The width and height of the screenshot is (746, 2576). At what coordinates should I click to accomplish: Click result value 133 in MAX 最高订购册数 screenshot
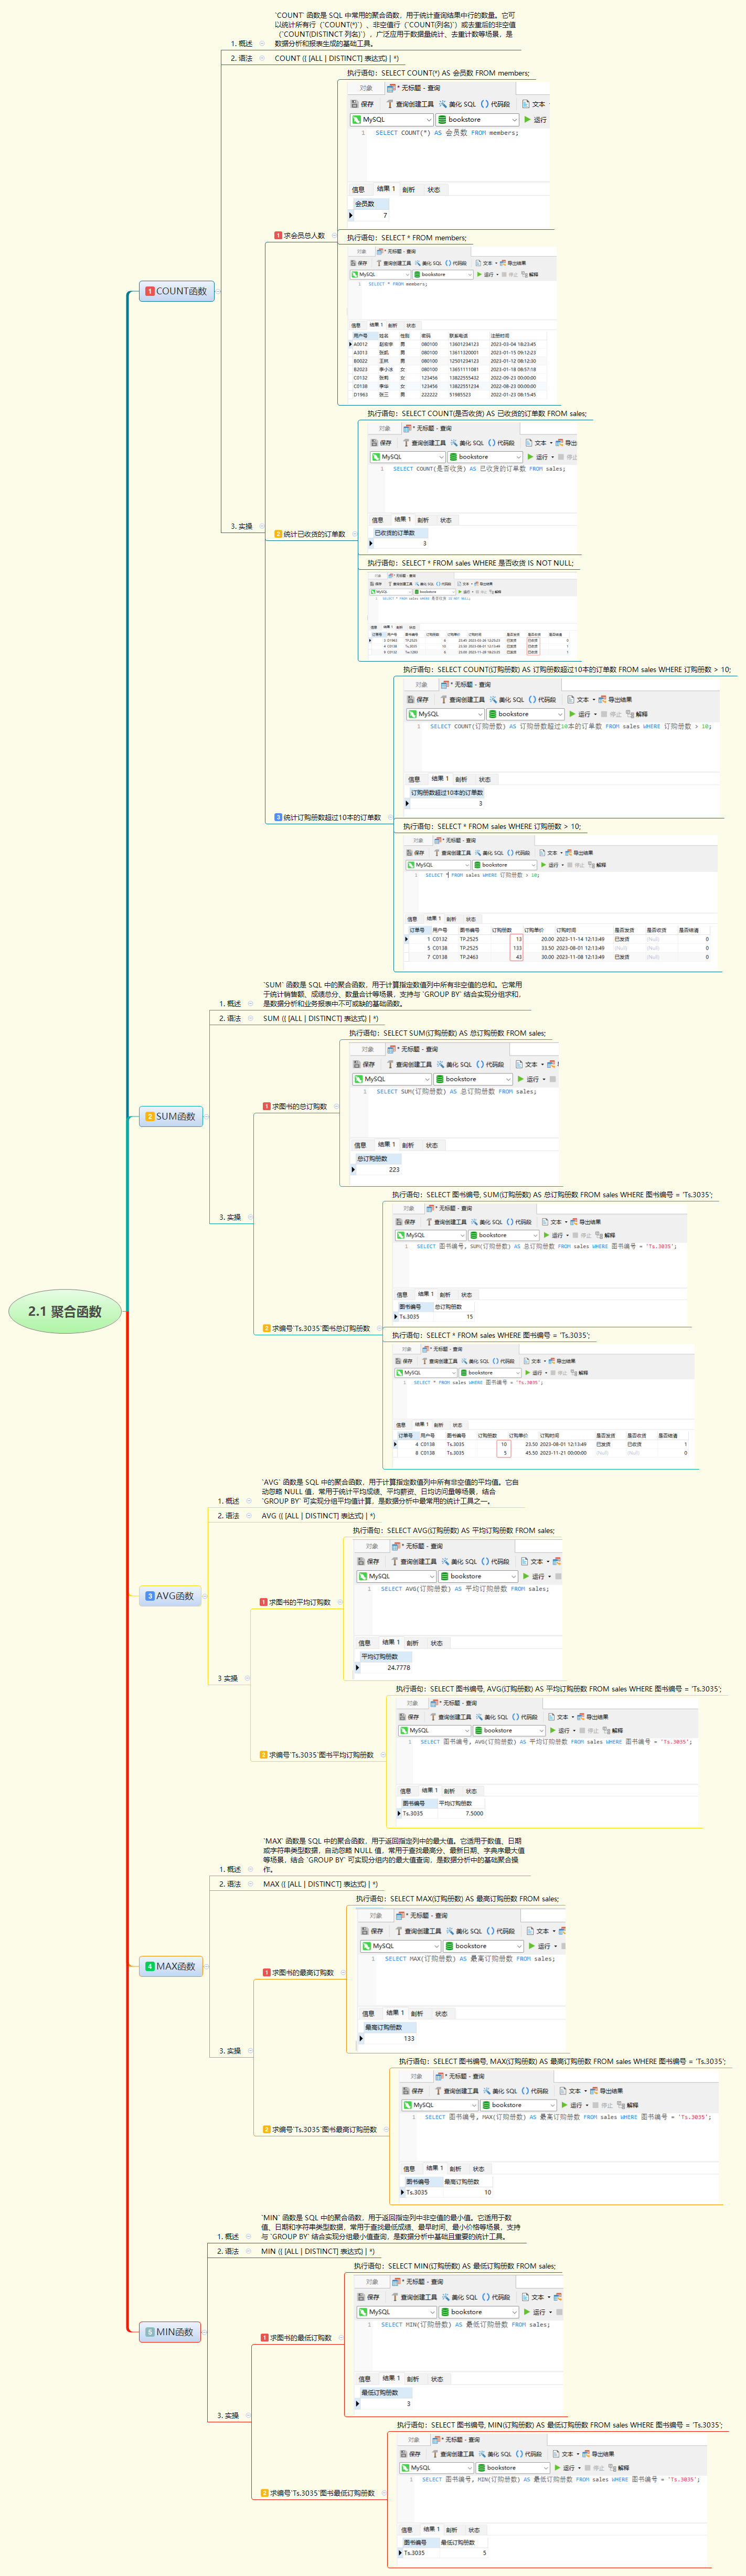(x=408, y=2038)
